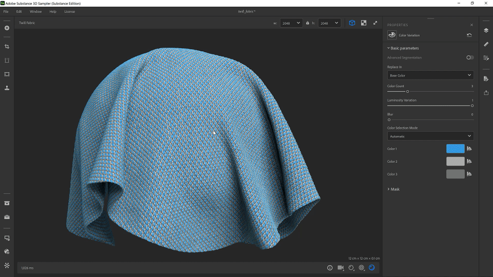Reset Color Variation with undo arrow
The width and height of the screenshot is (493, 277).
tap(469, 35)
